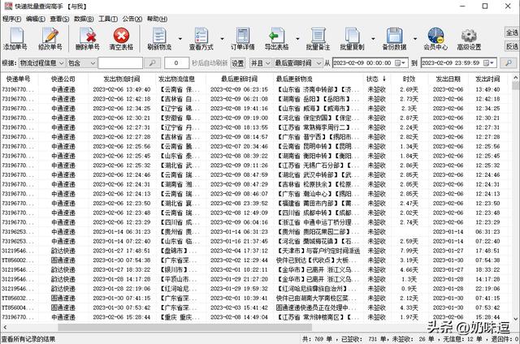Image resolution: width=520 pixels, height=344 pixels.
Task: Click vertical scrollbar up arrow
Action: pyautogui.click(x=516, y=78)
